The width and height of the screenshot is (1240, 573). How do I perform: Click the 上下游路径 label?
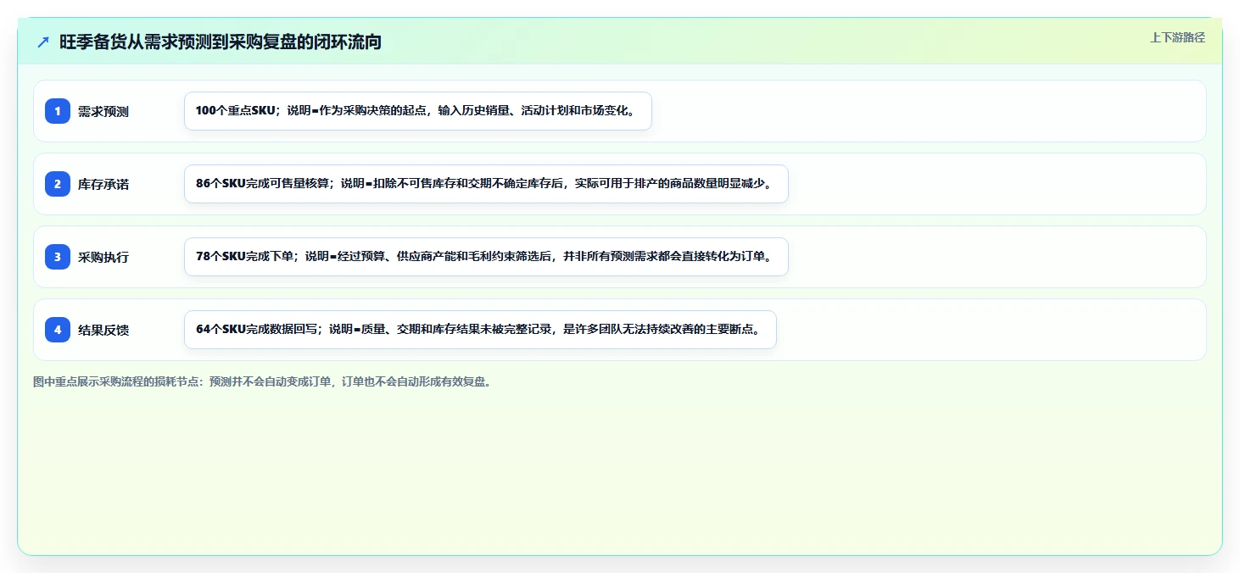[x=1177, y=37]
